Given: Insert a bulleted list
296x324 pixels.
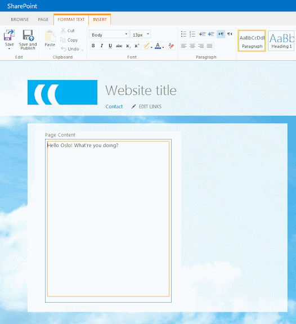Looking at the screenshot, I should (183, 34).
